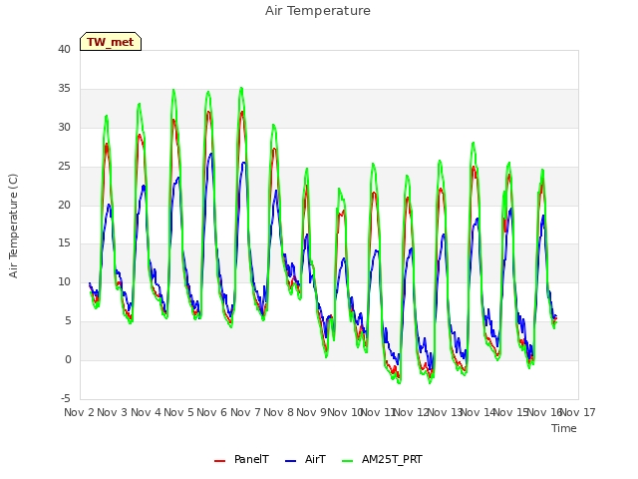Click the 20 y-axis tick label
The width and height of the screenshot is (638, 479).
click(x=64, y=205)
